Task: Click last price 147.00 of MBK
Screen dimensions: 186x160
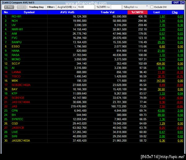Action: point(161,81)
